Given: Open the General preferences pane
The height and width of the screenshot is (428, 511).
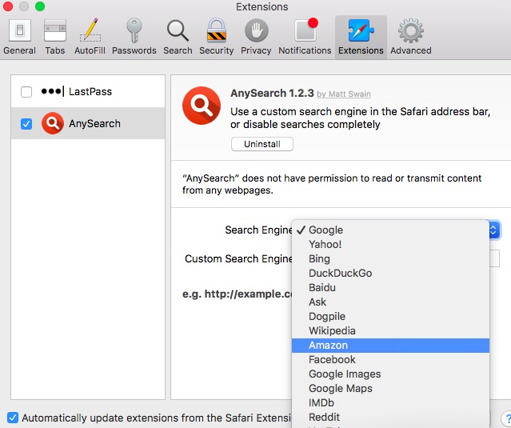Looking at the screenshot, I should (19, 37).
